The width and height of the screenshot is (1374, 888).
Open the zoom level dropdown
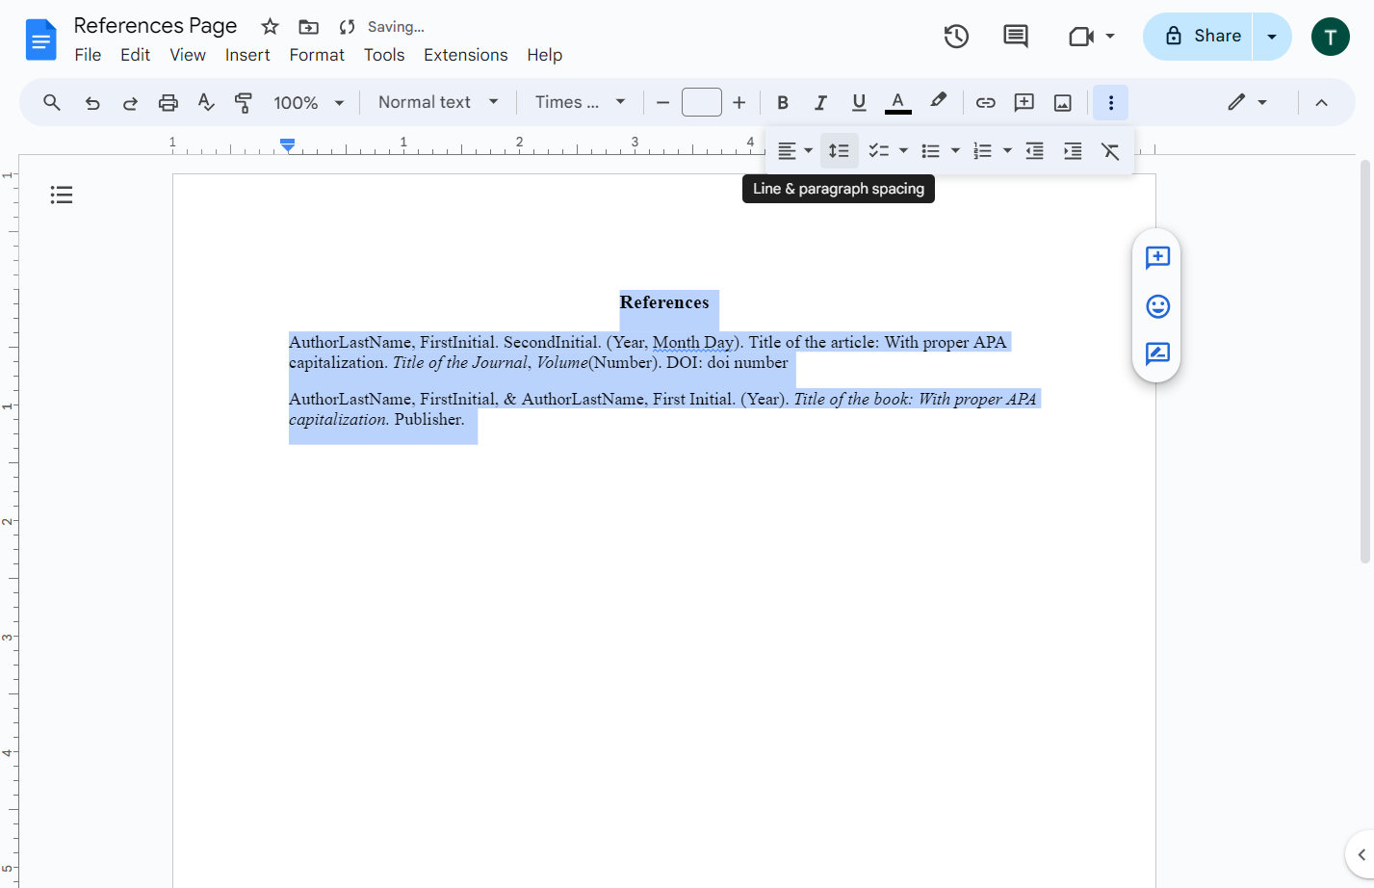click(309, 102)
